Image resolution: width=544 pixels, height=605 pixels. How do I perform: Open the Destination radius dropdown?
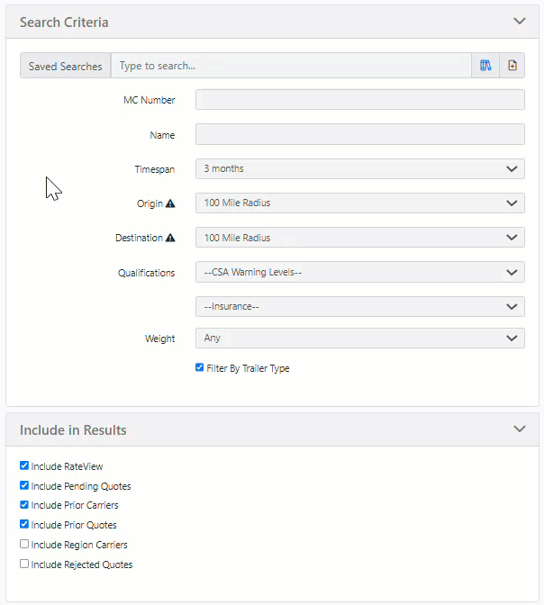point(360,238)
